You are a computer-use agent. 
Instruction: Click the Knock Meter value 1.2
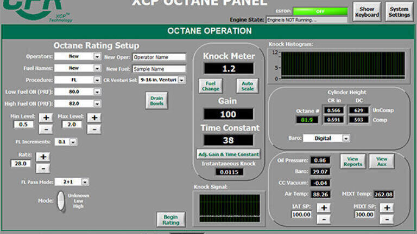229,69
